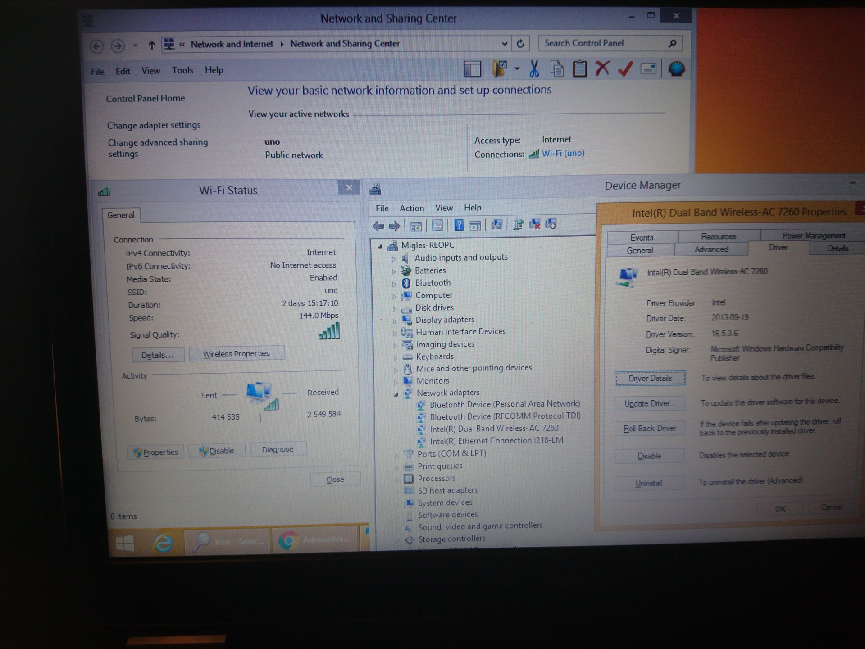Screen dimensions: 865x649
Task: Expand the Keyboards node in device tree
Action: click(395, 357)
